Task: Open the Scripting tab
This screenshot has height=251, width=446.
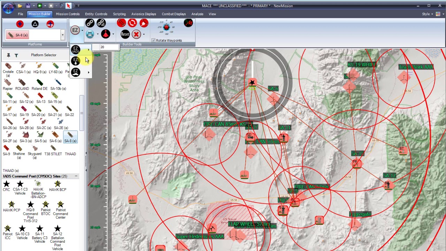Action: point(119,14)
